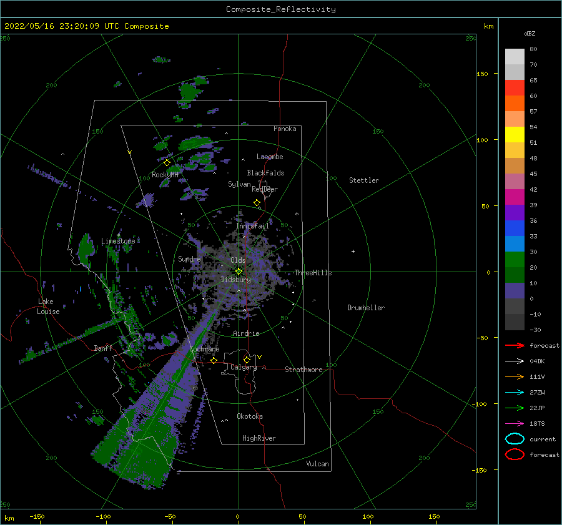This screenshot has width=562, height=525.
Task: Click the yellow diamond marker near RockyMH
Action: click(167, 163)
